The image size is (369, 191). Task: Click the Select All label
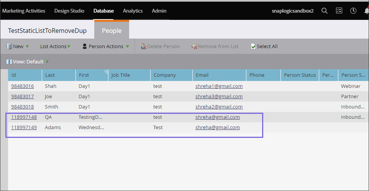point(267,47)
